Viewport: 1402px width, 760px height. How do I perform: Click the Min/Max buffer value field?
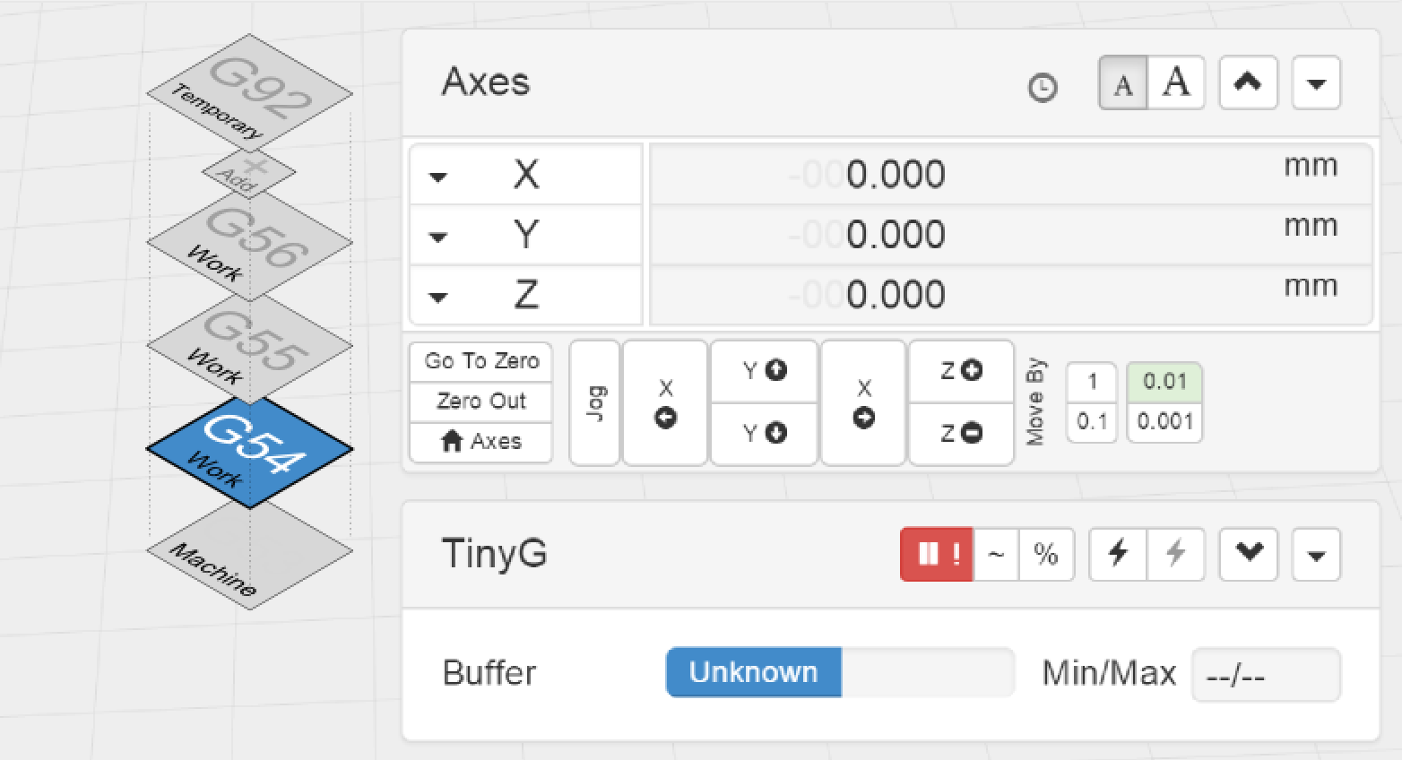(x=1265, y=675)
